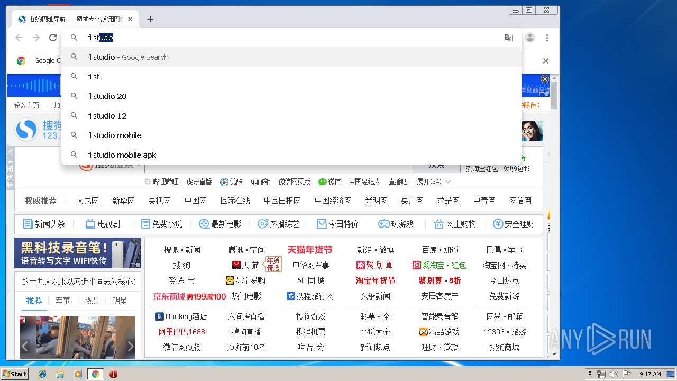Open the 新华网 link
The height and width of the screenshot is (381, 677).
[123, 201]
